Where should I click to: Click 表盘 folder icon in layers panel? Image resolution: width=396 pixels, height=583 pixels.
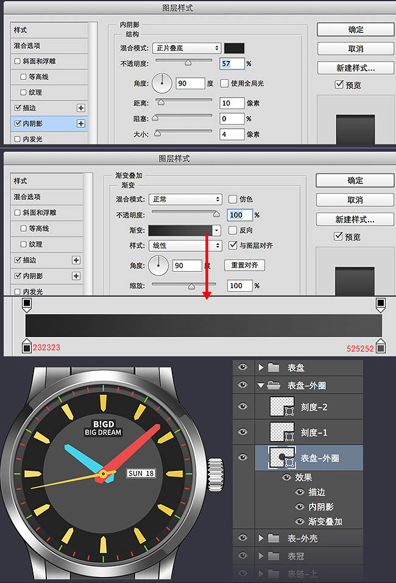[x=274, y=367]
